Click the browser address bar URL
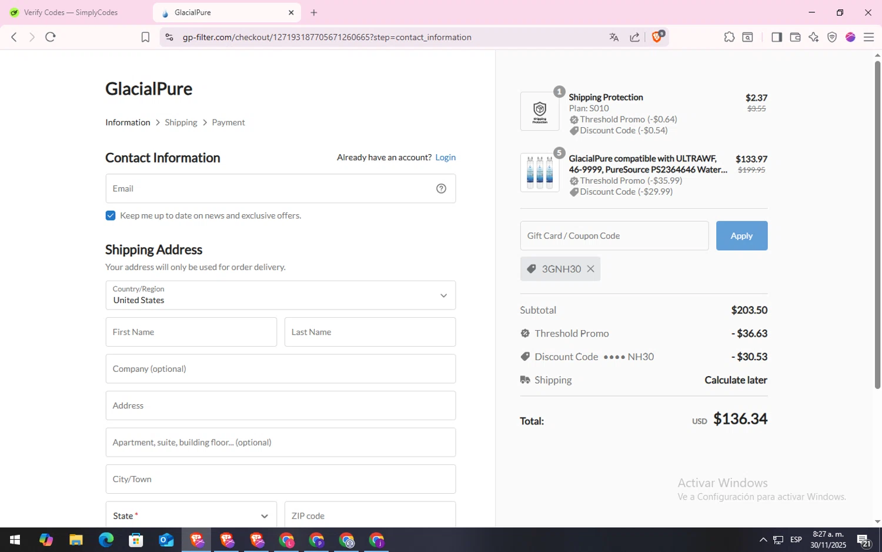This screenshot has width=882, height=552. 327,37
